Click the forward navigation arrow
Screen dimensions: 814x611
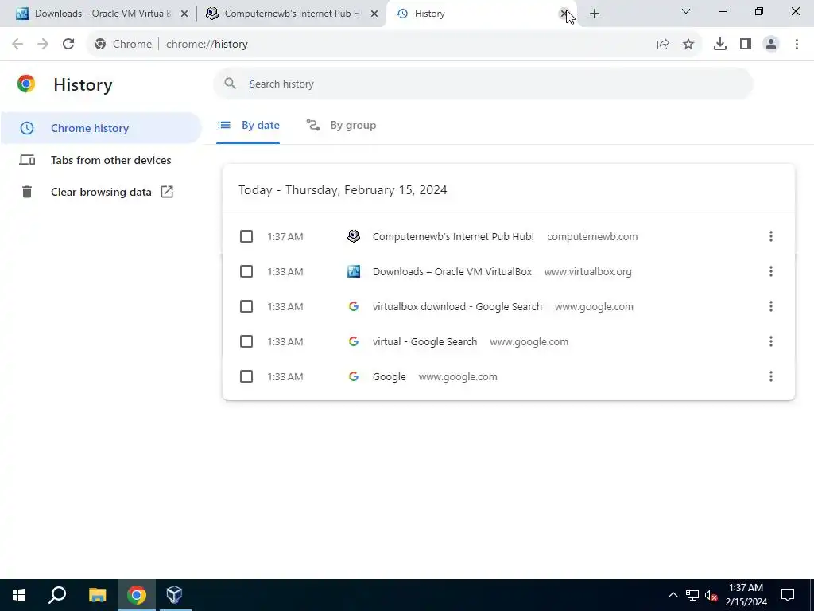[x=43, y=45]
